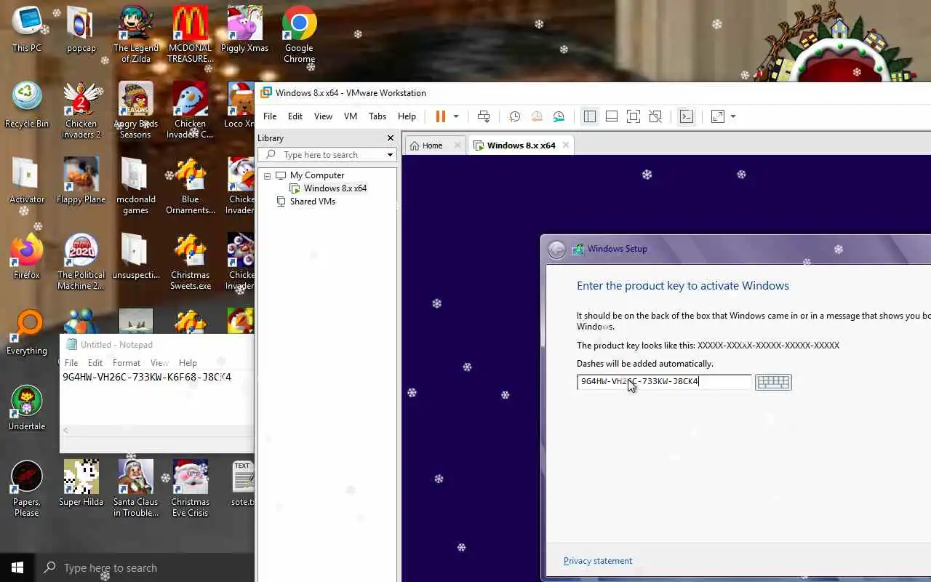Revert the VM to its previous snapshot

(537, 116)
